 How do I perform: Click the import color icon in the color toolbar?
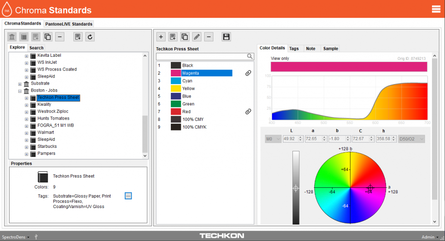coord(173,37)
